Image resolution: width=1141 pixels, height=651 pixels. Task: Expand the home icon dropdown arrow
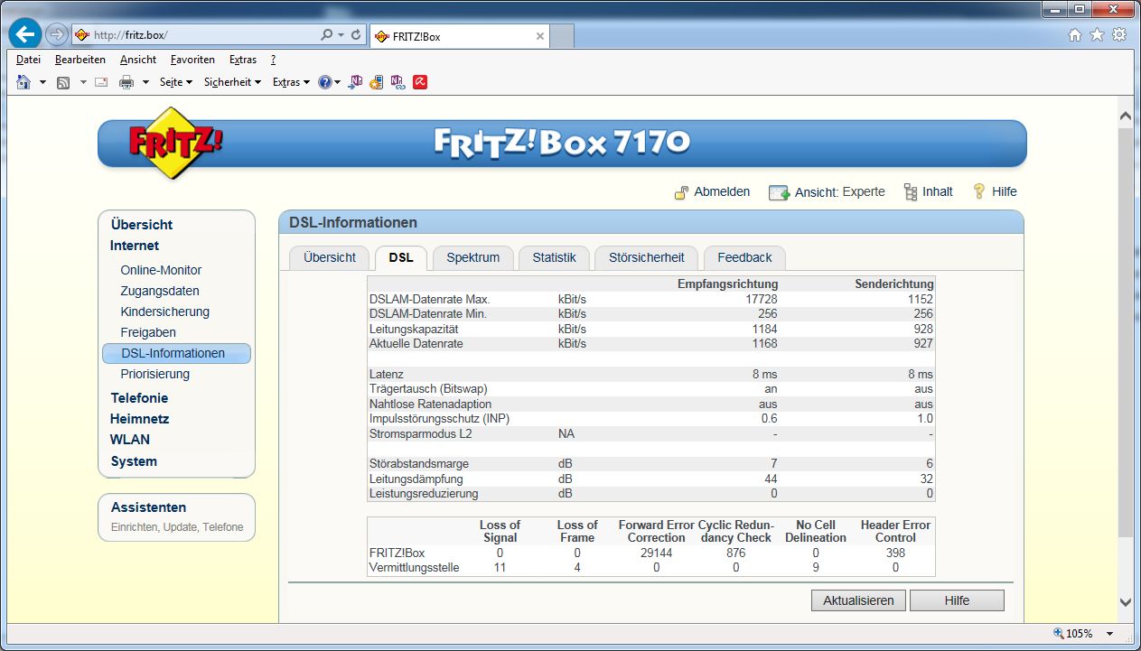[42, 82]
